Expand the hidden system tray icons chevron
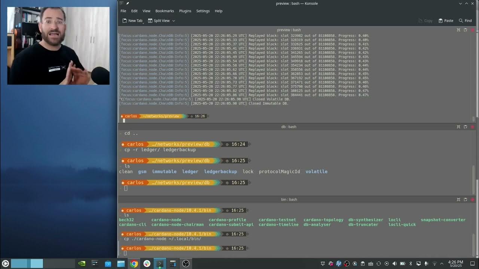Viewport: 479px width, 269px height. click(x=442, y=263)
